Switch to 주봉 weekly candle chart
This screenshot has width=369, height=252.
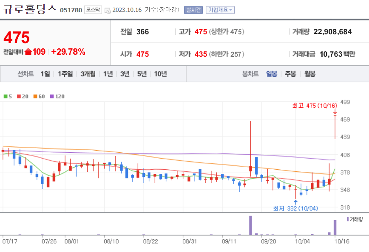coord(290,74)
